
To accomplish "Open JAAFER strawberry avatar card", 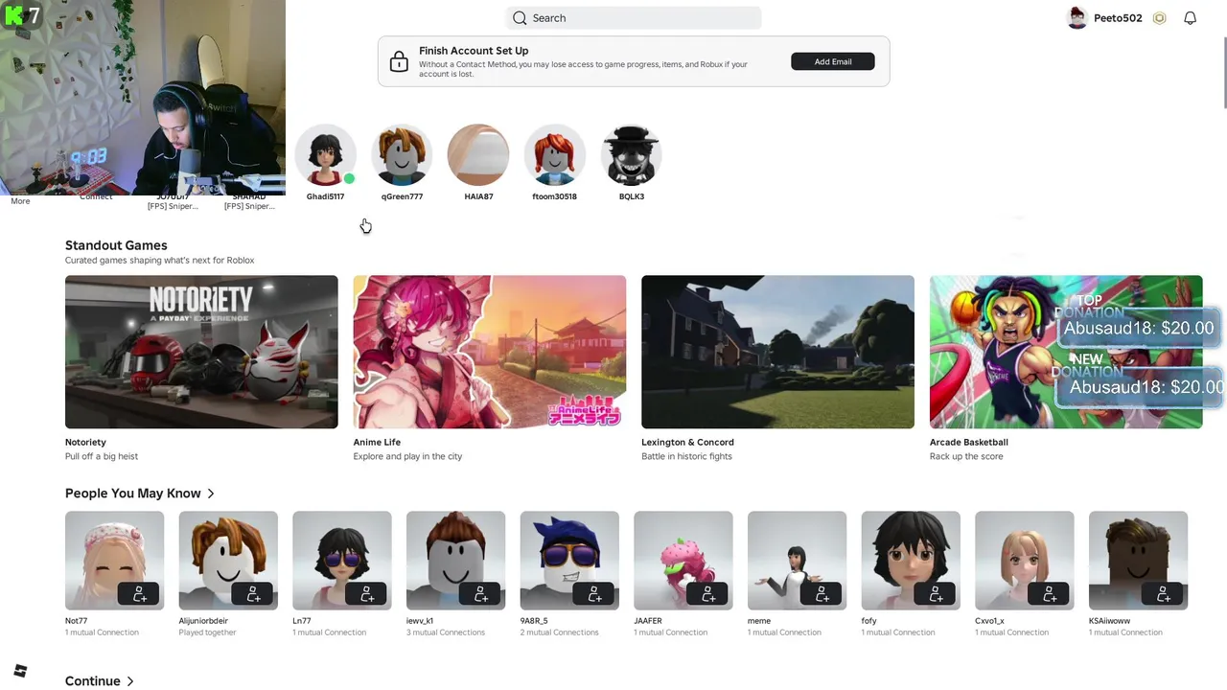I will [683, 561].
